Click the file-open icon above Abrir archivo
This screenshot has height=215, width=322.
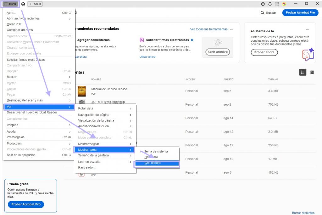click(x=218, y=43)
